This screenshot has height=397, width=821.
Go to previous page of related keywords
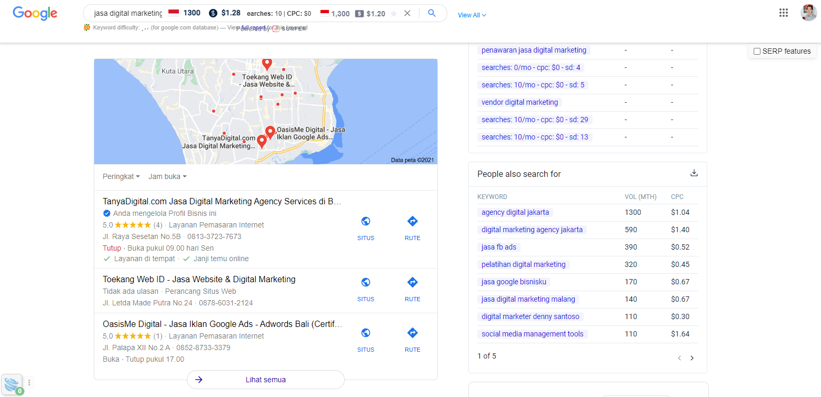(679, 358)
